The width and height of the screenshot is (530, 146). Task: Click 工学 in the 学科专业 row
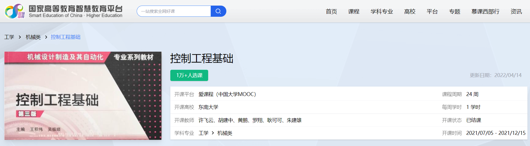(203, 133)
